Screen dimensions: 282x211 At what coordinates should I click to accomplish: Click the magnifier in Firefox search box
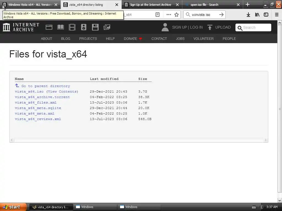pos(188,15)
